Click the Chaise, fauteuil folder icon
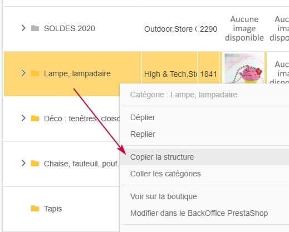Screen dimensions: 289x232 (35, 164)
